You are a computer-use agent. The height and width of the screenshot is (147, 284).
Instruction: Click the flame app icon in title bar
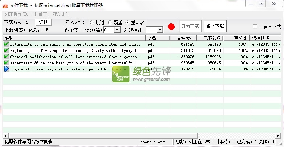click(x=5, y=5)
